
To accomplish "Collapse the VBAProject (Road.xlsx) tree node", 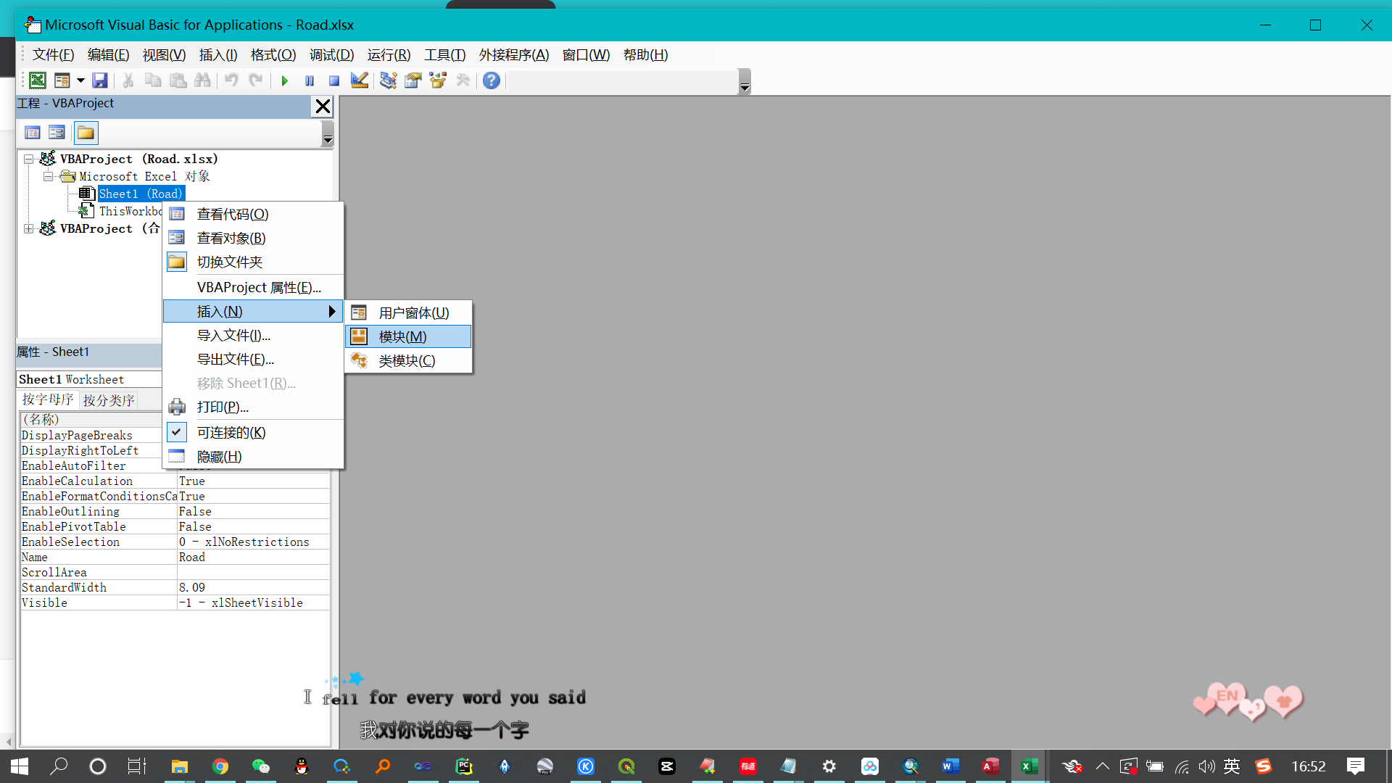I will coord(28,159).
